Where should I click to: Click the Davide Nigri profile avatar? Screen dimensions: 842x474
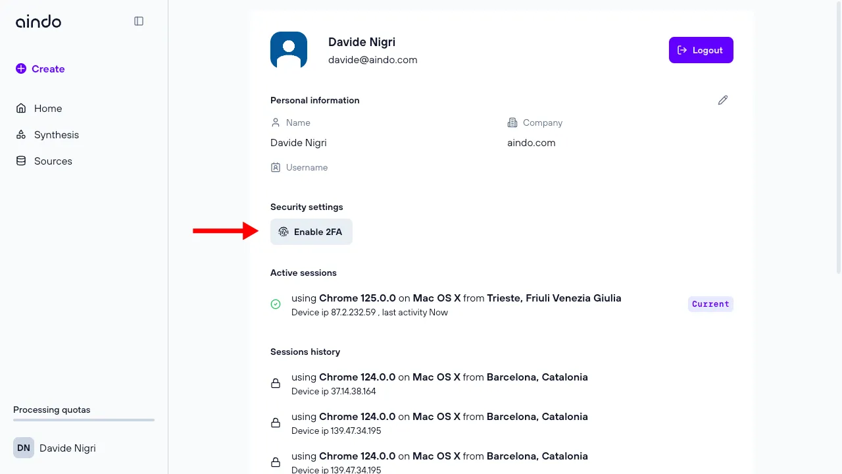[x=289, y=50]
